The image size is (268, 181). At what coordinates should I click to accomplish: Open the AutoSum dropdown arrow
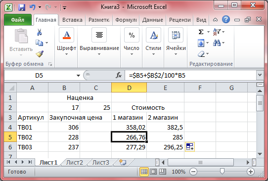208,32
